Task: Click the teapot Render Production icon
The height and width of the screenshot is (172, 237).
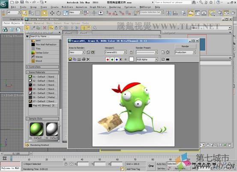Action: 233,13
